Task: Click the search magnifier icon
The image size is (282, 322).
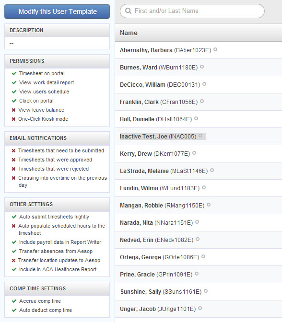Action: pos(128,11)
